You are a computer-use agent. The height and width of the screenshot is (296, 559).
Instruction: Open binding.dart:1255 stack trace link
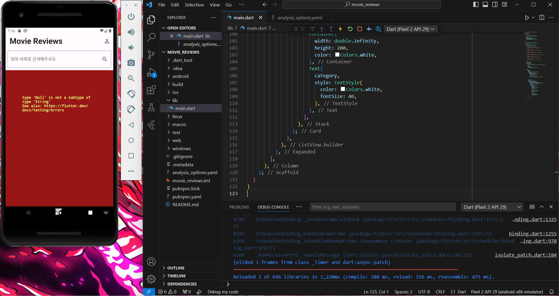coord(533,234)
